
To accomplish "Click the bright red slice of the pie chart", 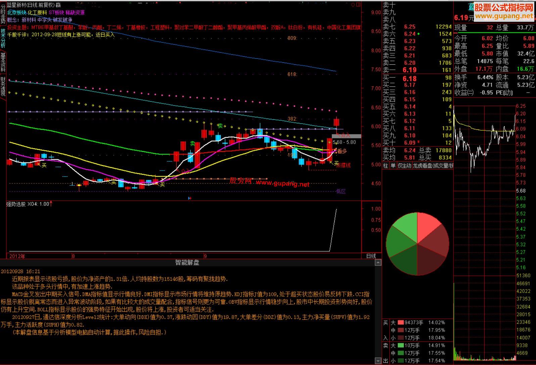I will click(426, 226).
